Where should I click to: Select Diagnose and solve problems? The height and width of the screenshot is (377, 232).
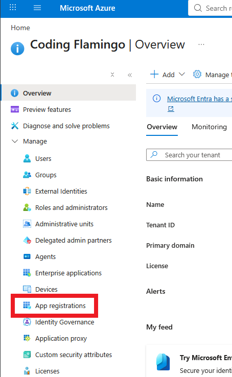click(x=66, y=126)
